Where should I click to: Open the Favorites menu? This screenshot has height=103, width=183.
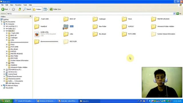(18, 5)
